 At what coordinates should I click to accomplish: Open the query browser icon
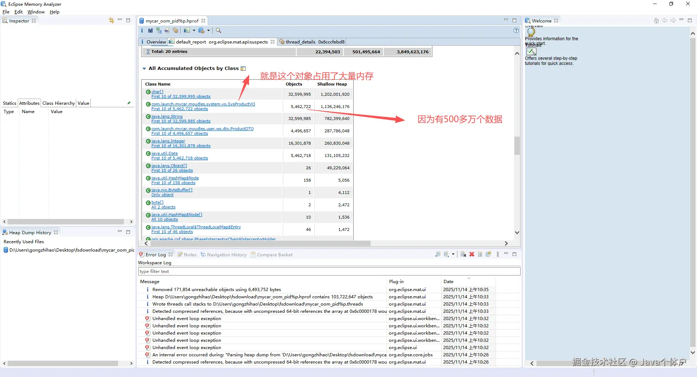pyautogui.click(x=201, y=30)
